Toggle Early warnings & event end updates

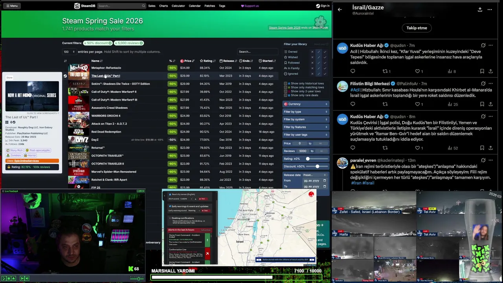coord(170,206)
